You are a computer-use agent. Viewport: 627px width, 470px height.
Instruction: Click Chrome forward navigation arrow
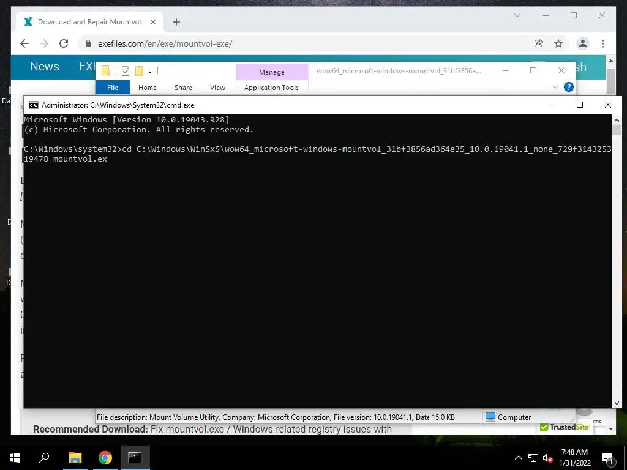click(x=44, y=43)
